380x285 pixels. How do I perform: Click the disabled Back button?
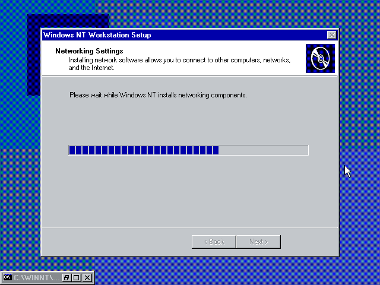point(214,242)
